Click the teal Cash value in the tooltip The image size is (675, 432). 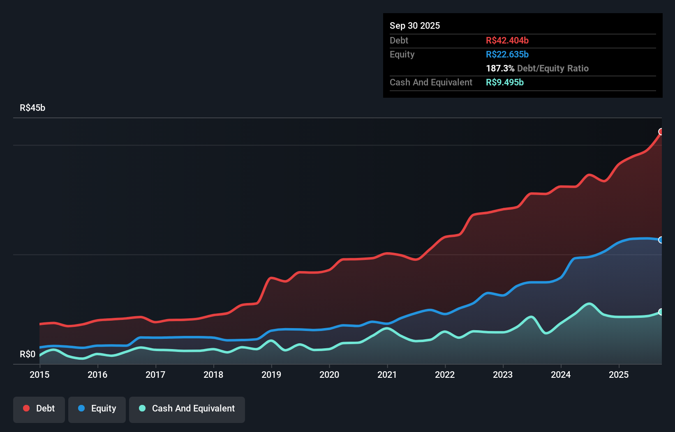tap(505, 82)
